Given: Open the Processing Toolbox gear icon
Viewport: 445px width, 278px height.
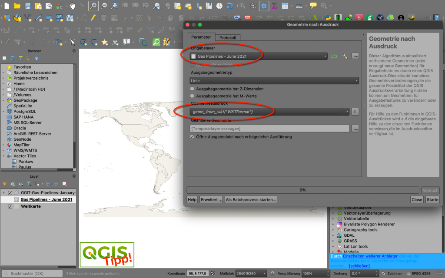Looking at the screenshot, I should (x=264, y=6).
